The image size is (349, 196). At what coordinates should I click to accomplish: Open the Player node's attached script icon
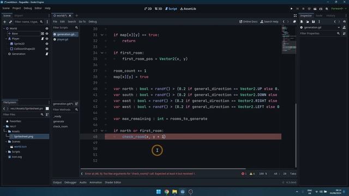[43, 39]
